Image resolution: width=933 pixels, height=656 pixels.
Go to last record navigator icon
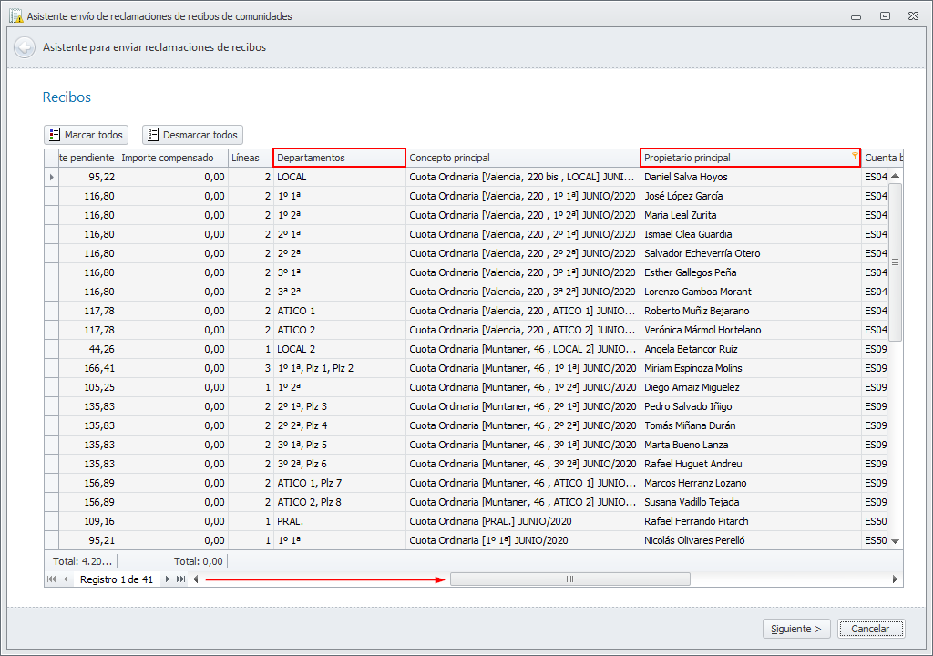[x=181, y=579]
